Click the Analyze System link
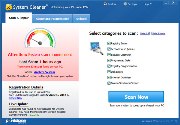 44,72
